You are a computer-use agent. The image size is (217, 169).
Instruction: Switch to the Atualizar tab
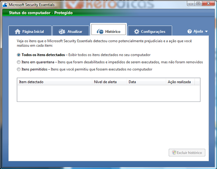click(x=71, y=31)
